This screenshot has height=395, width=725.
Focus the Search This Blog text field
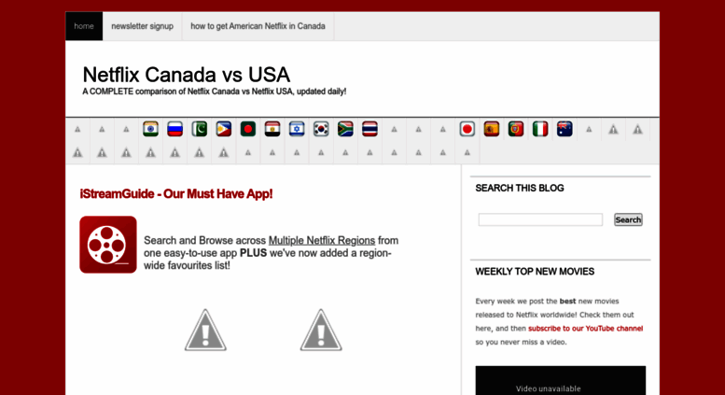pyautogui.click(x=540, y=220)
